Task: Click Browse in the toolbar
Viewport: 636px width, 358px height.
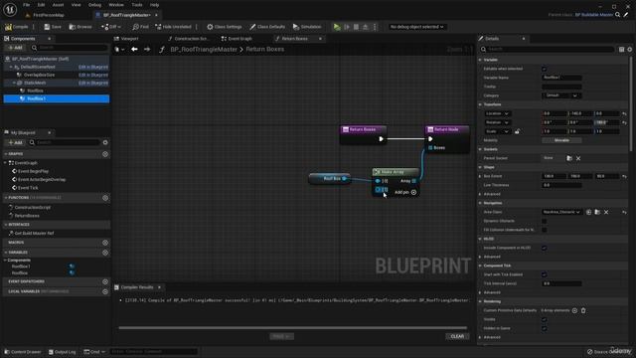Action: [x=80, y=27]
